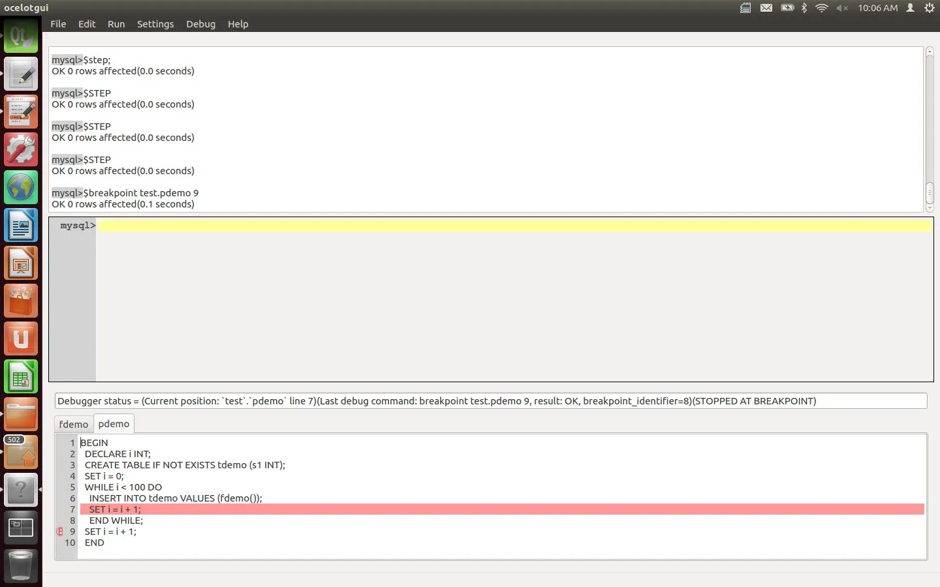Open the wrench-and-gear system tools icon

21,149
